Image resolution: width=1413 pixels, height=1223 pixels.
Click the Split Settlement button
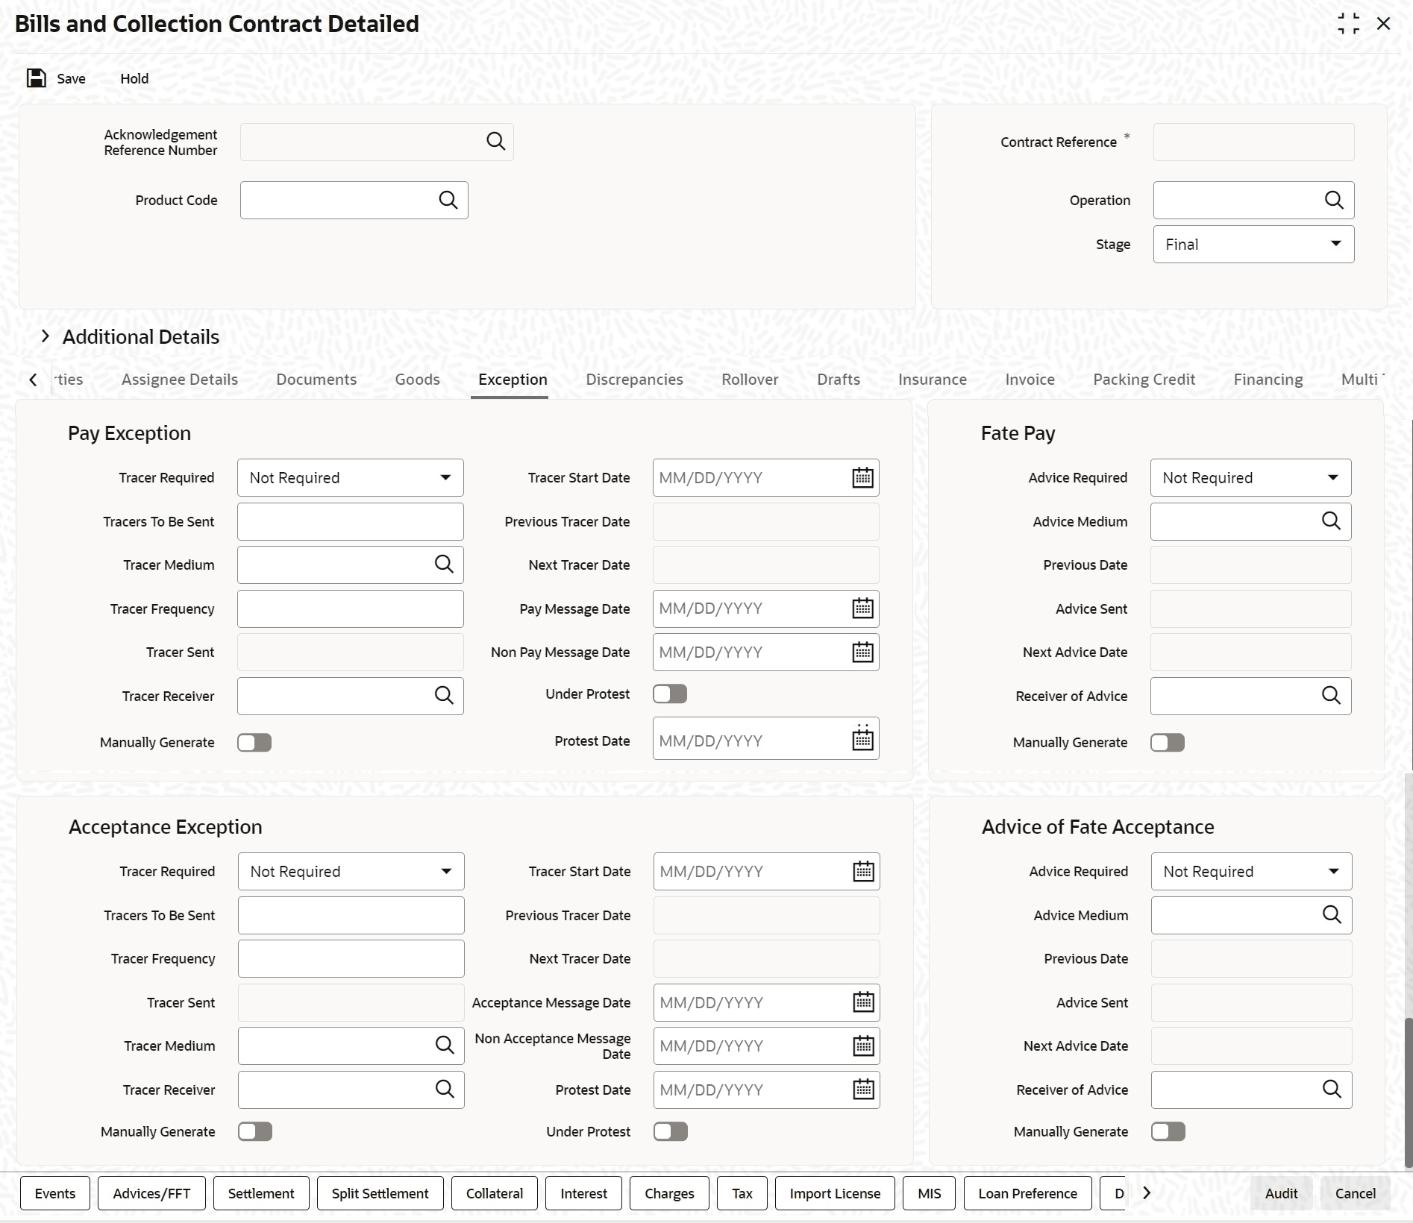point(380,1193)
